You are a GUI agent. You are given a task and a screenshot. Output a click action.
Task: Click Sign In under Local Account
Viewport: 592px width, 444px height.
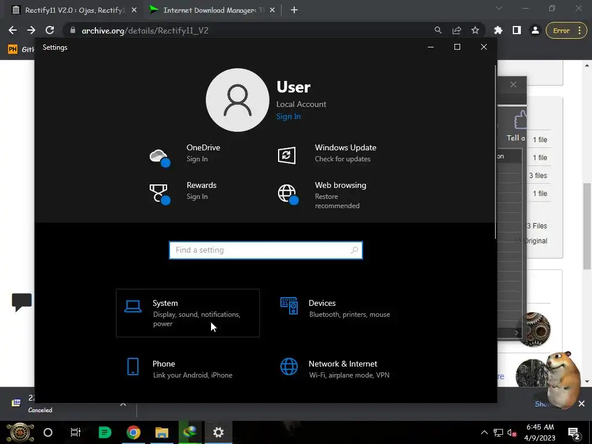point(288,116)
